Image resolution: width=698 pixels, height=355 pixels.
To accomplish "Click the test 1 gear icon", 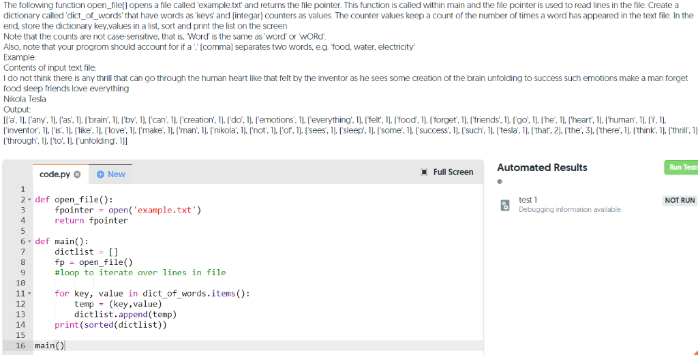I will (505, 204).
